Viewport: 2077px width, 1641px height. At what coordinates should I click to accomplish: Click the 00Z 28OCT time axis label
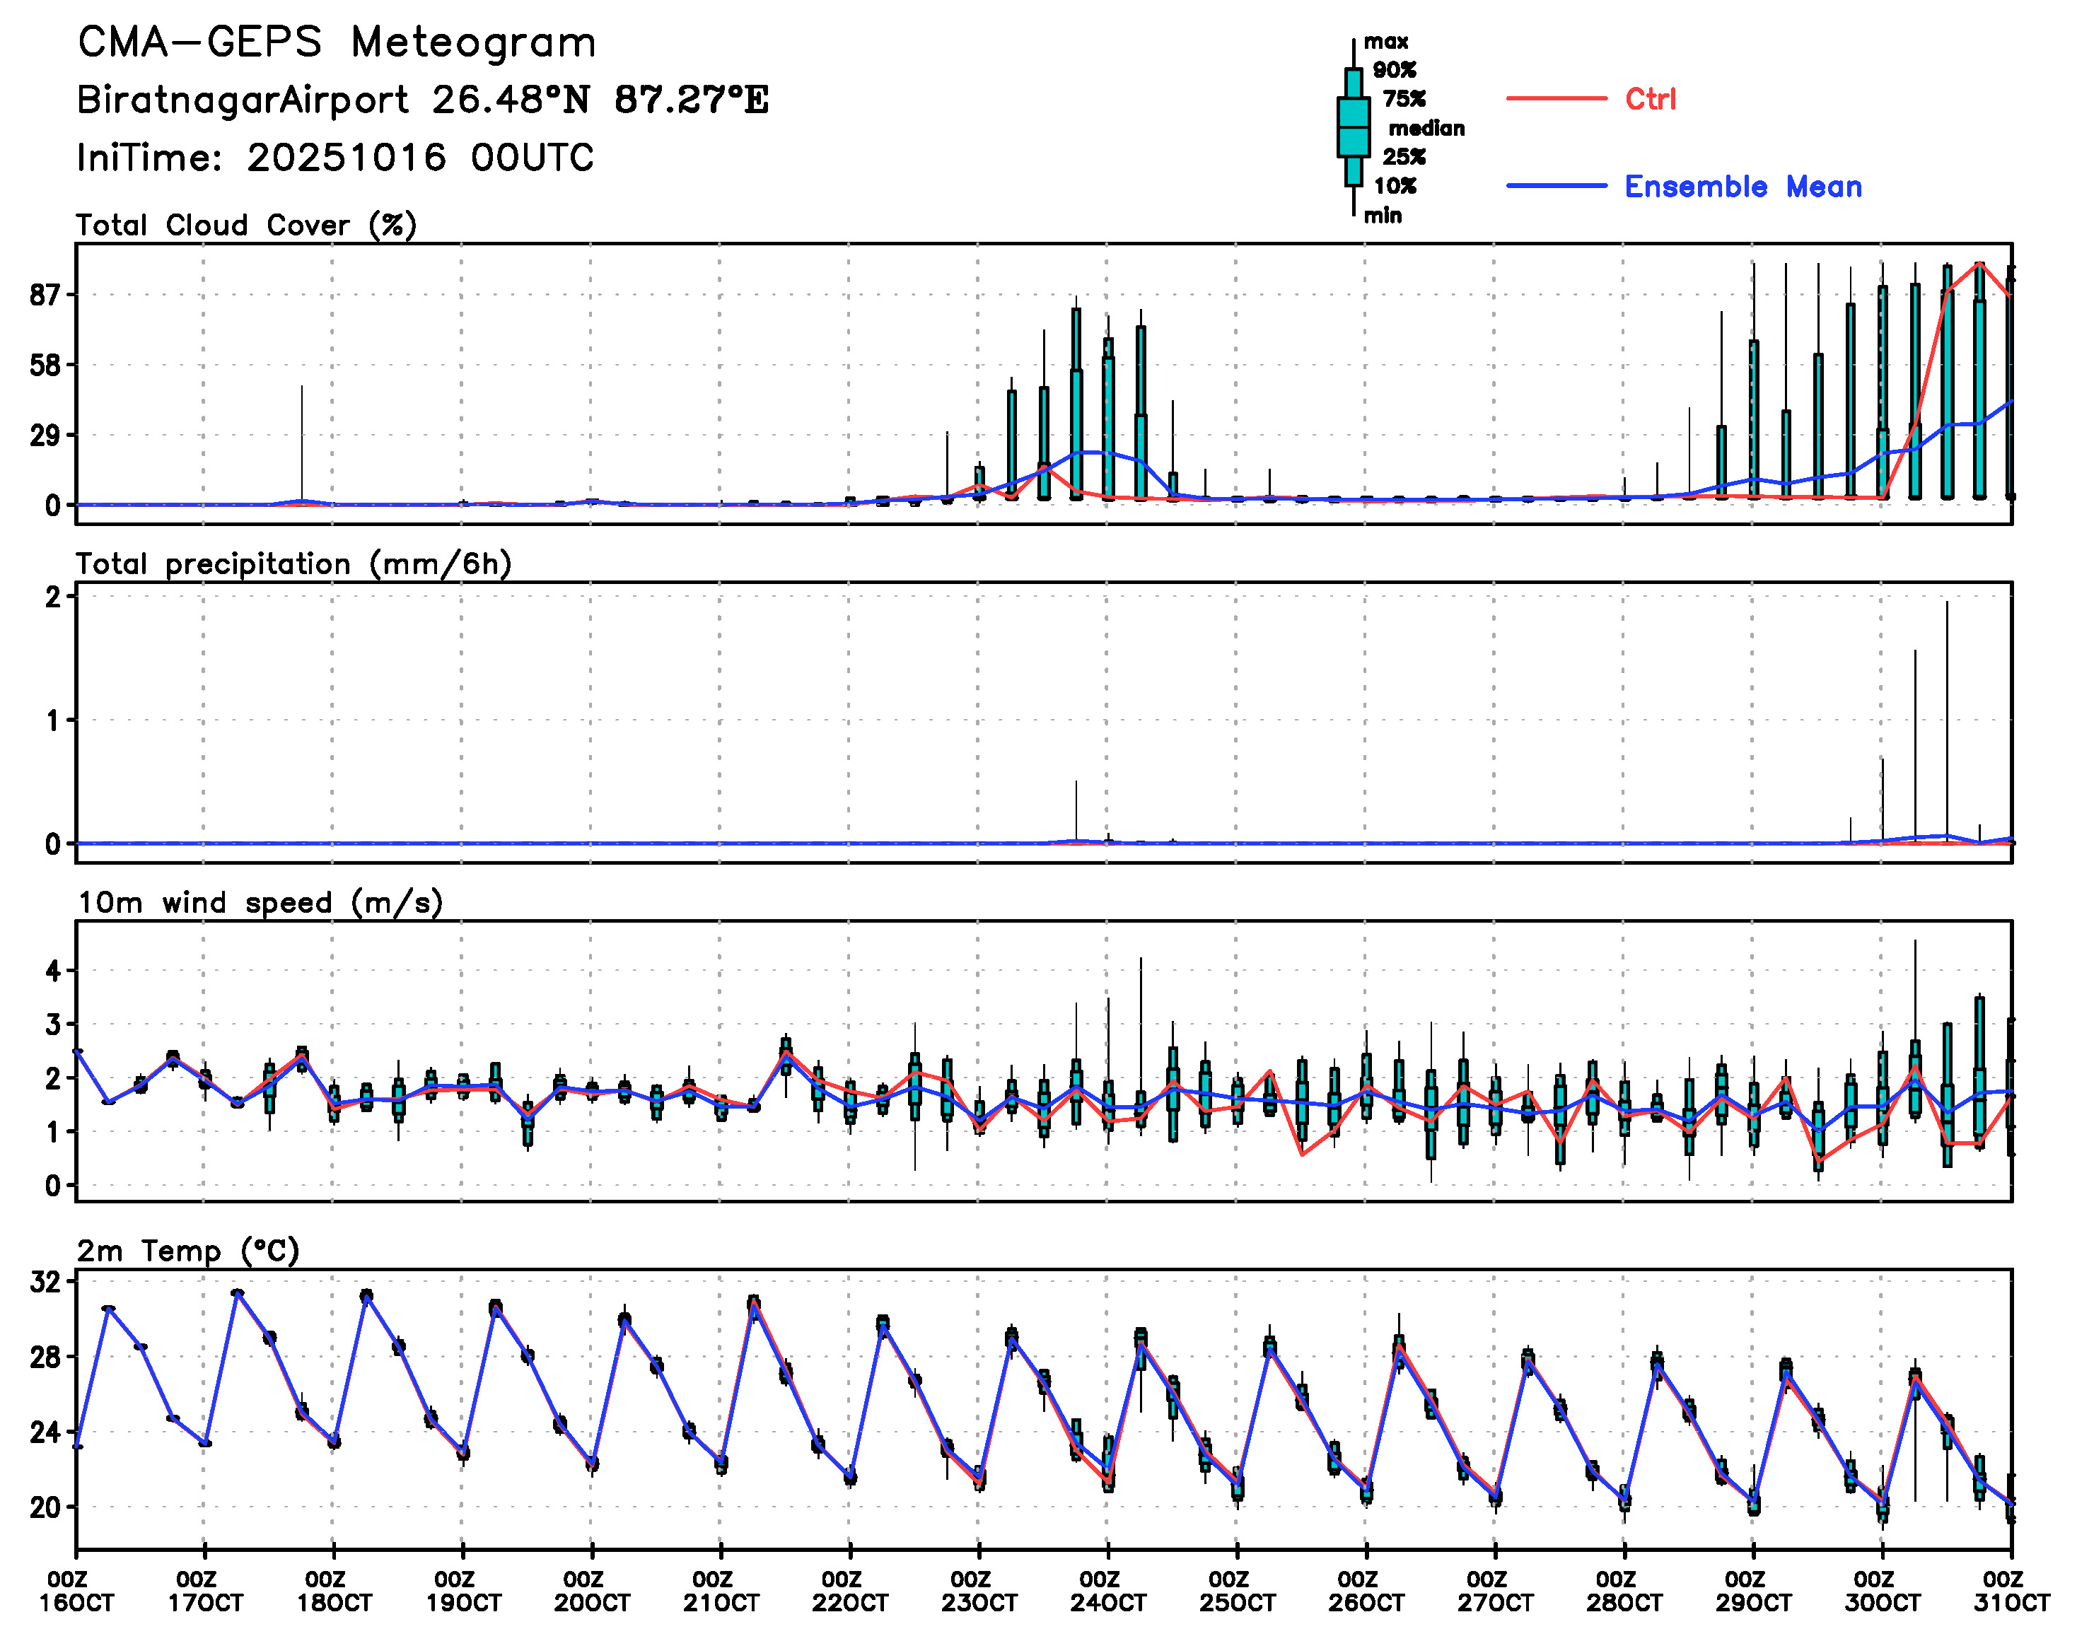click(x=1624, y=1591)
